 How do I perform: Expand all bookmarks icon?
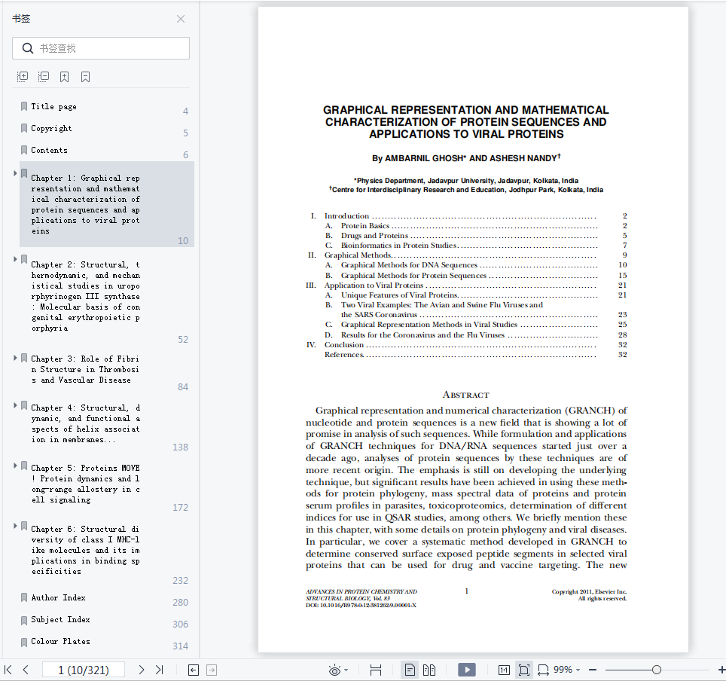pos(23,76)
